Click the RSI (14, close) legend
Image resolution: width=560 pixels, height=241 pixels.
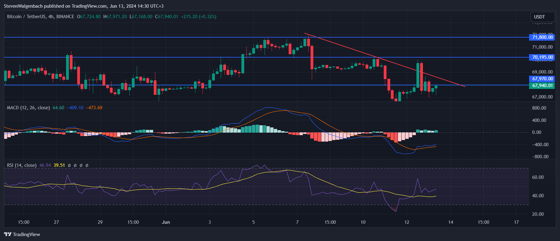[x=22, y=165]
